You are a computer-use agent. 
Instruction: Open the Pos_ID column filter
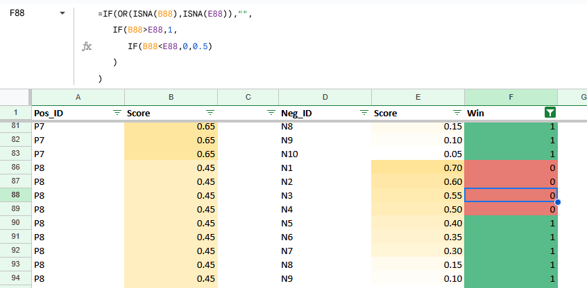click(x=117, y=112)
